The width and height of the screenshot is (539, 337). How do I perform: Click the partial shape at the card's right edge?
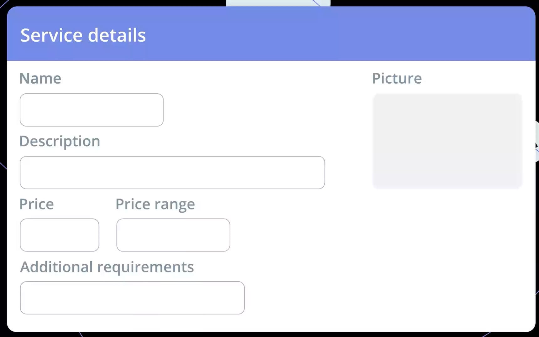[x=536, y=141]
